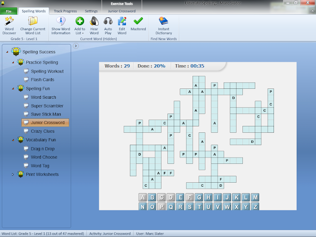
Task: Expand the Print Worksheets tree node
Action: (x=13, y=174)
